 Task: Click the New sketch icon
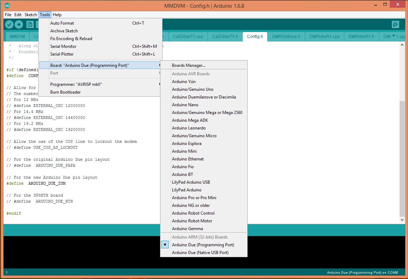[30, 25]
